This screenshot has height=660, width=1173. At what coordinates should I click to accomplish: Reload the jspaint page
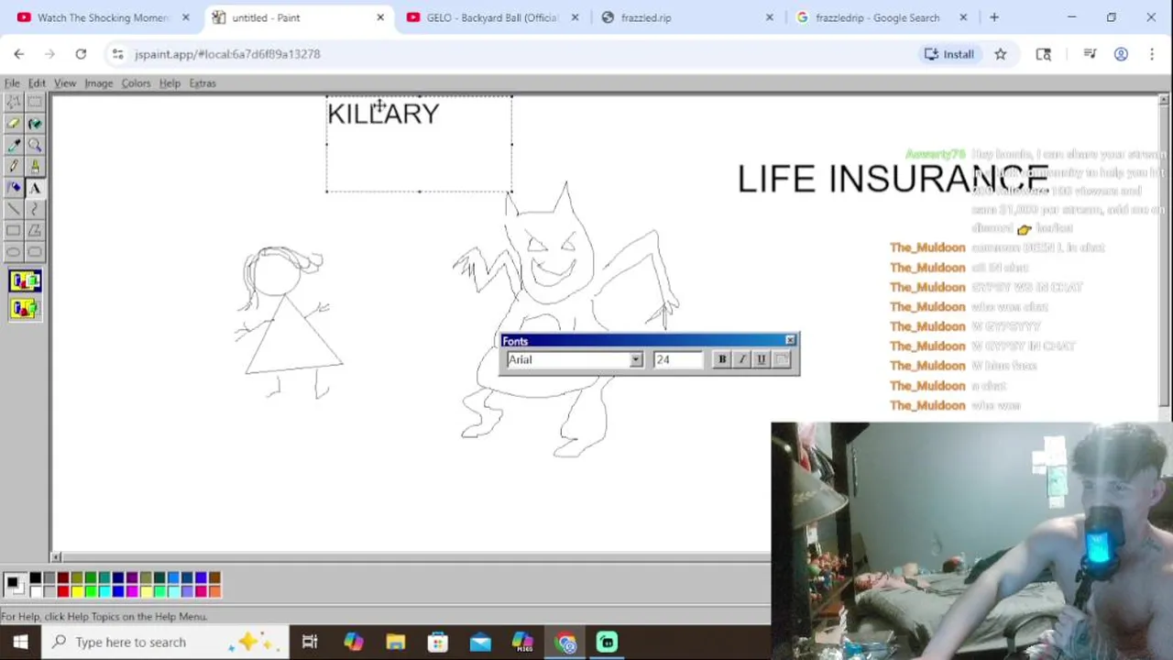click(81, 54)
